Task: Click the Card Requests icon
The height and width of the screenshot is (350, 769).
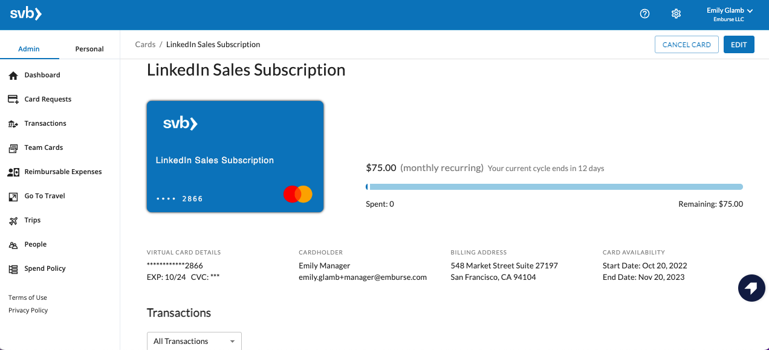Action: [13, 99]
